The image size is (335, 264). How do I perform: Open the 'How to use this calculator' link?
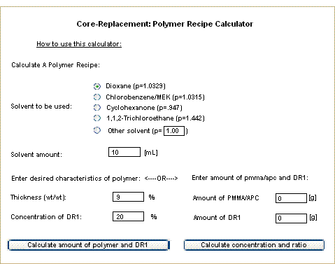[79, 44]
